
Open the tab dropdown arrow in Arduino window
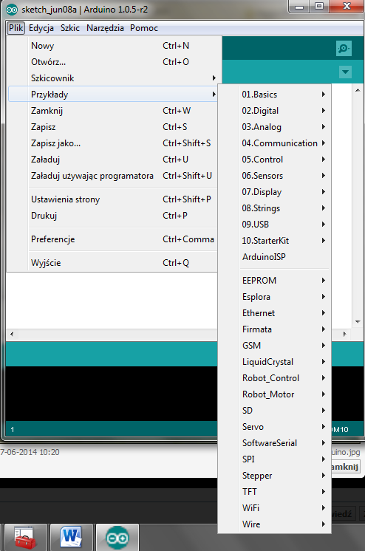tap(345, 72)
